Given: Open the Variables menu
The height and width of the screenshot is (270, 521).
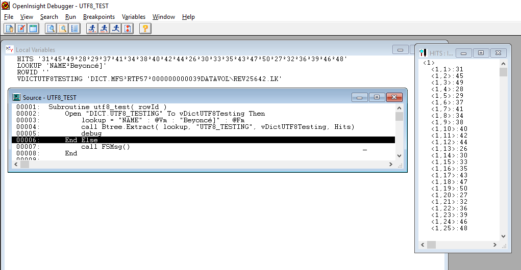Looking at the screenshot, I should click(x=134, y=17).
